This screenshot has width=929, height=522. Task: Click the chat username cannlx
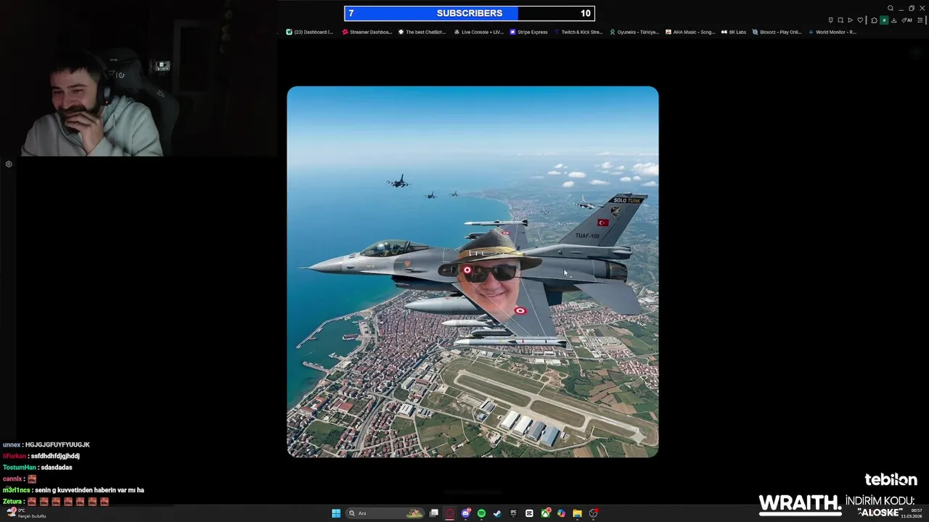coord(12,479)
